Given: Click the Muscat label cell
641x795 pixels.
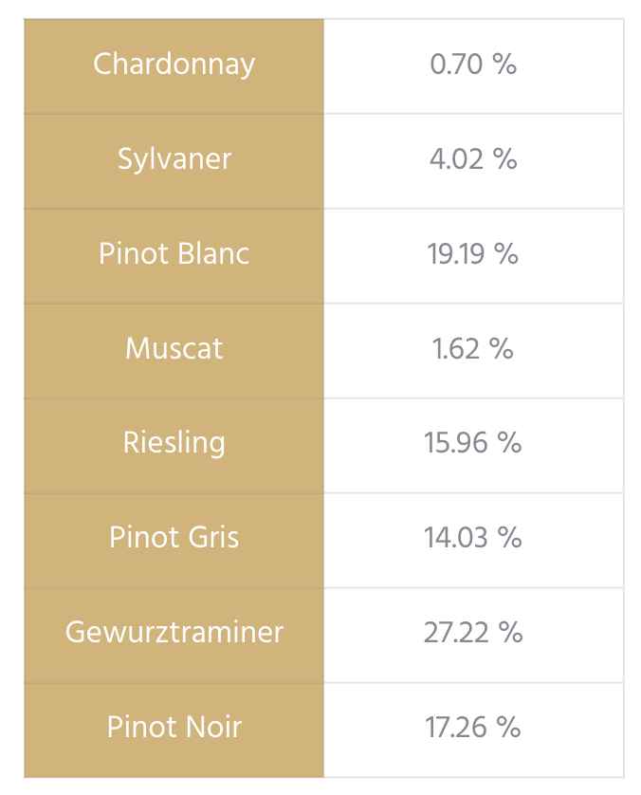Looking at the screenshot, I should click(x=174, y=348).
